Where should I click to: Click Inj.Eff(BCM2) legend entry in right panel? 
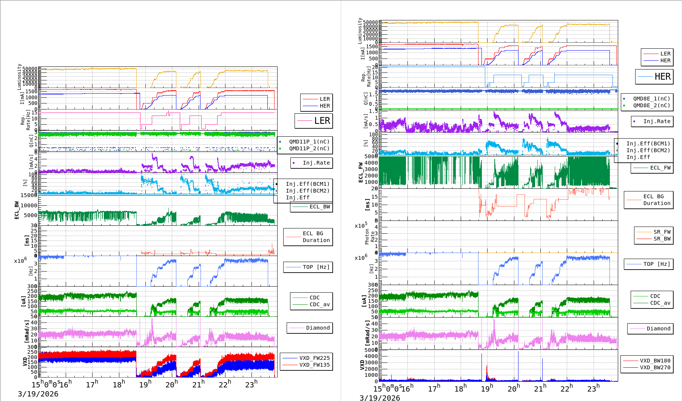(x=648, y=150)
